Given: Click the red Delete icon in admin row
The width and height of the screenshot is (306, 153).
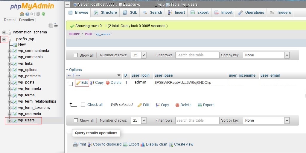Looking at the screenshot, I should (x=108, y=83).
